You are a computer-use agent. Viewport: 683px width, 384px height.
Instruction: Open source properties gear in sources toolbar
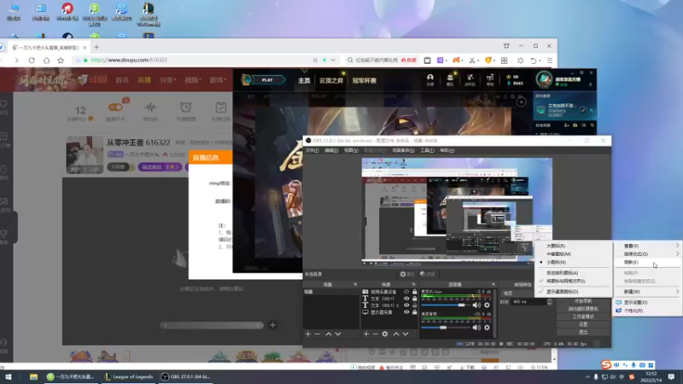point(385,334)
